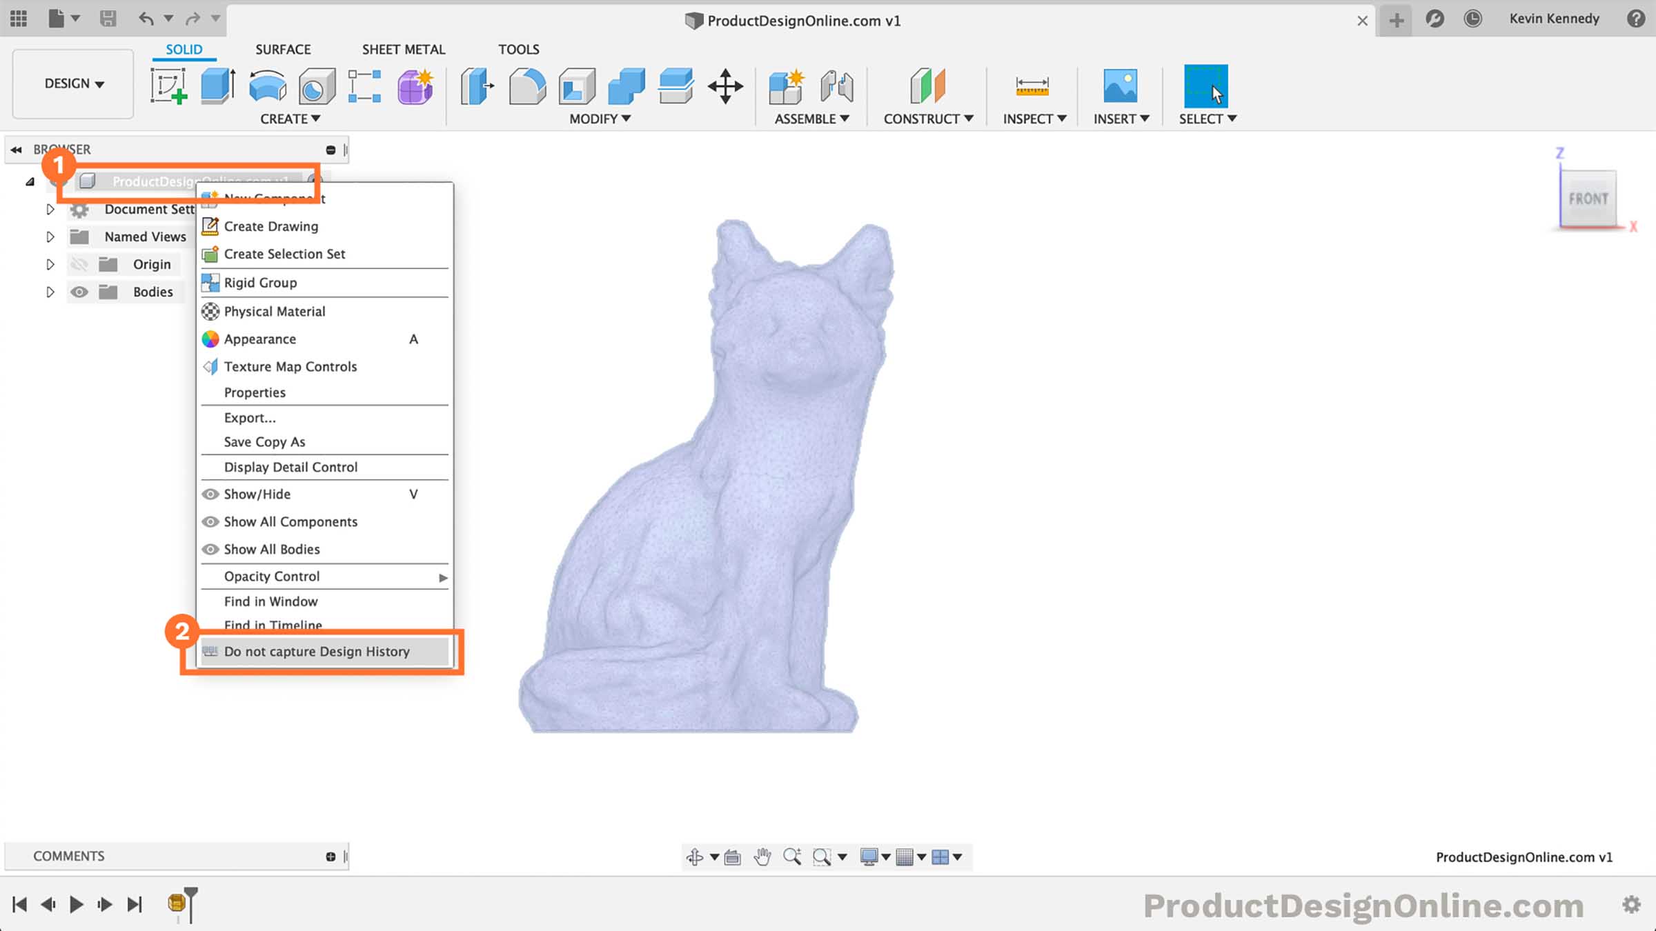Open Kevin Kennedy account menu

pos(1554,19)
